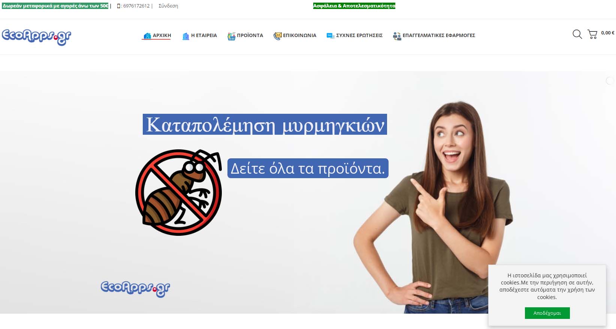Image resolution: width=616 pixels, height=329 pixels.
Task: Open the ΠΡΟΪΟΝΤΑ menu item
Action: coord(250,36)
